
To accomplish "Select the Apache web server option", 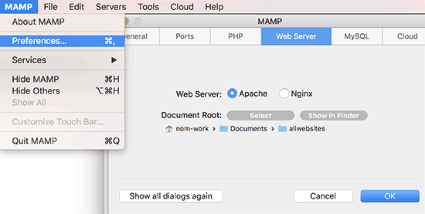I will click(232, 94).
